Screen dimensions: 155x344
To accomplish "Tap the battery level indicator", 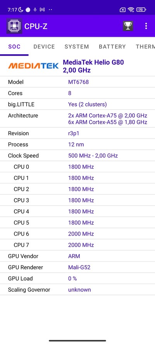I will (x=141, y=10).
